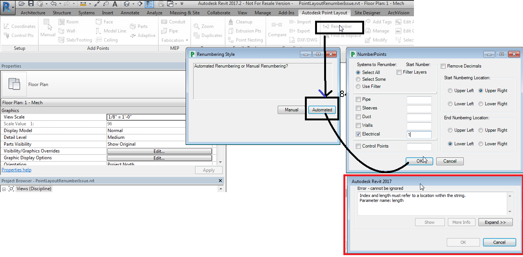The width and height of the screenshot is (523, 257).
Task: Open the Properties help link
Action: click(x=16, y=170)
